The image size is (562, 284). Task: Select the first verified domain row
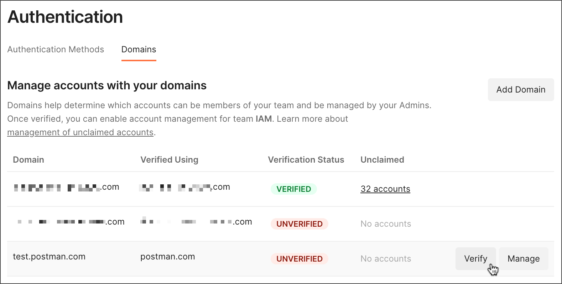point(66,187)
